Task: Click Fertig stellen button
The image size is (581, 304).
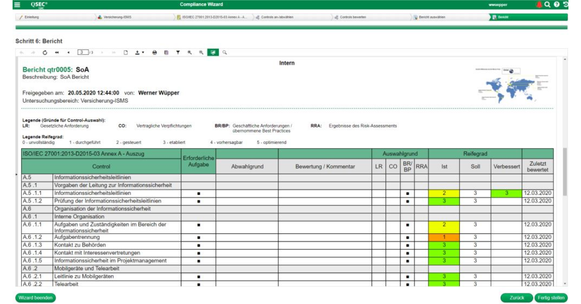Action: tap(551, 298)
